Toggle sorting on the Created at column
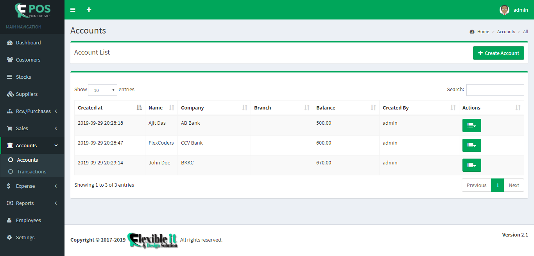 [140, 108]
